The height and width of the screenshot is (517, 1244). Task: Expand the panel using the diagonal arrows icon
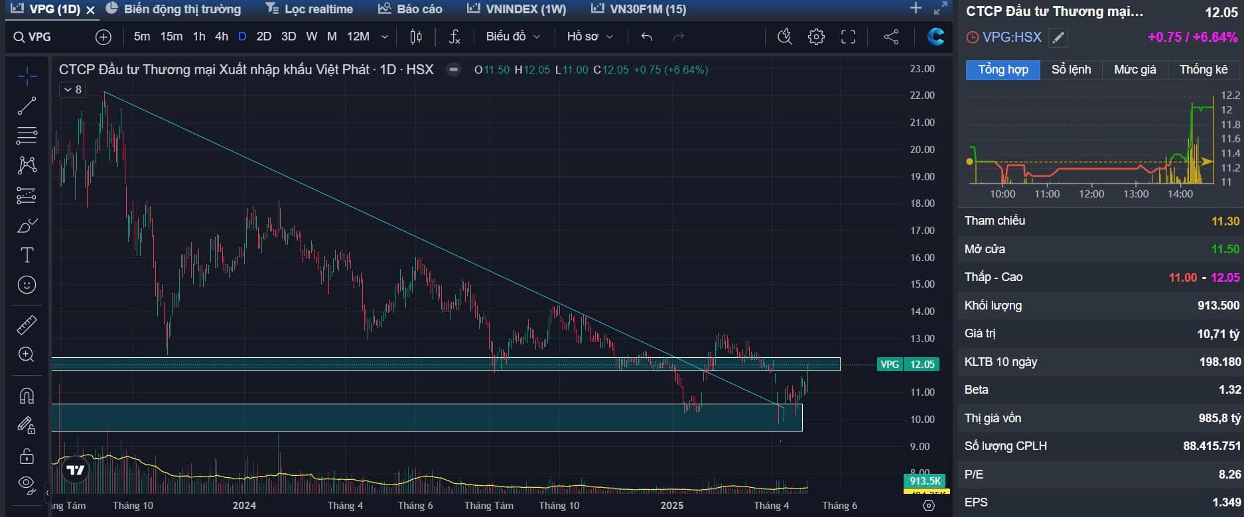click(x=941, y=8)
